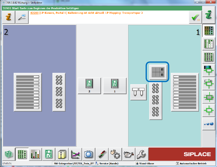Open the yellow warning documents icon
The height and width of the screenshot is (167, 217).
click(62, 154)
